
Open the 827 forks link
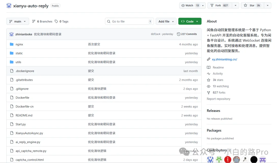[x=219, y=92]
